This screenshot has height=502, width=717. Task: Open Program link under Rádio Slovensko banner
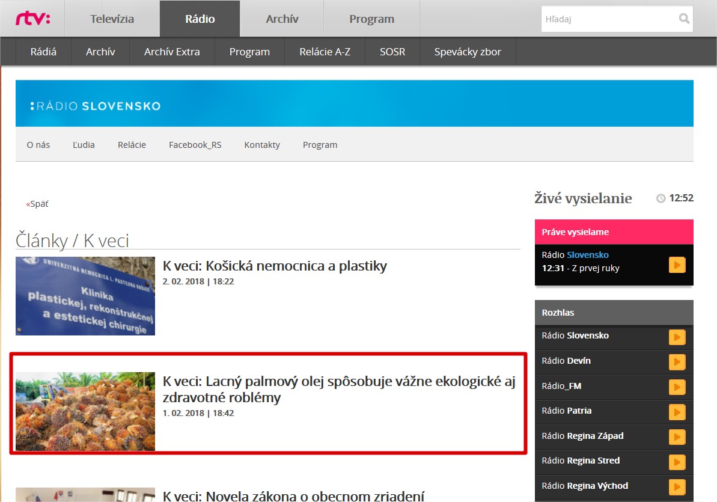(320, 145)
